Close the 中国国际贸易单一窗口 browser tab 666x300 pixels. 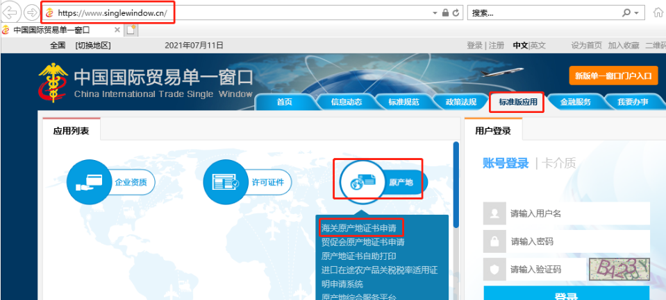(117, 30)
